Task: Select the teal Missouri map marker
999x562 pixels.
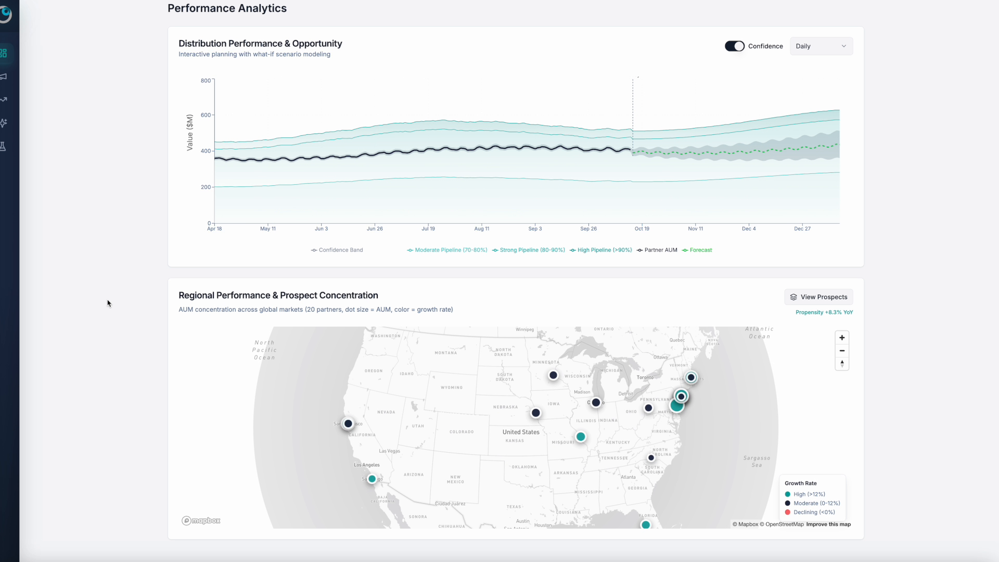Action: click(581, 437)
